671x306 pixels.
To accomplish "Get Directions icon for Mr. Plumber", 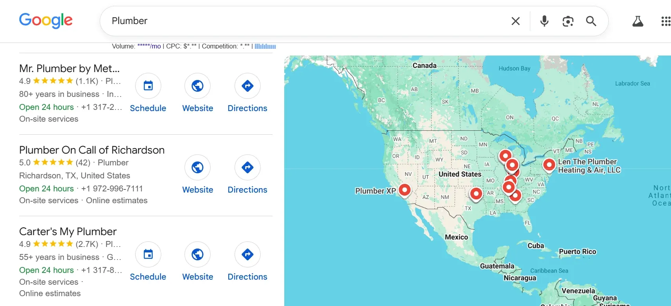I will coord(248,86).
